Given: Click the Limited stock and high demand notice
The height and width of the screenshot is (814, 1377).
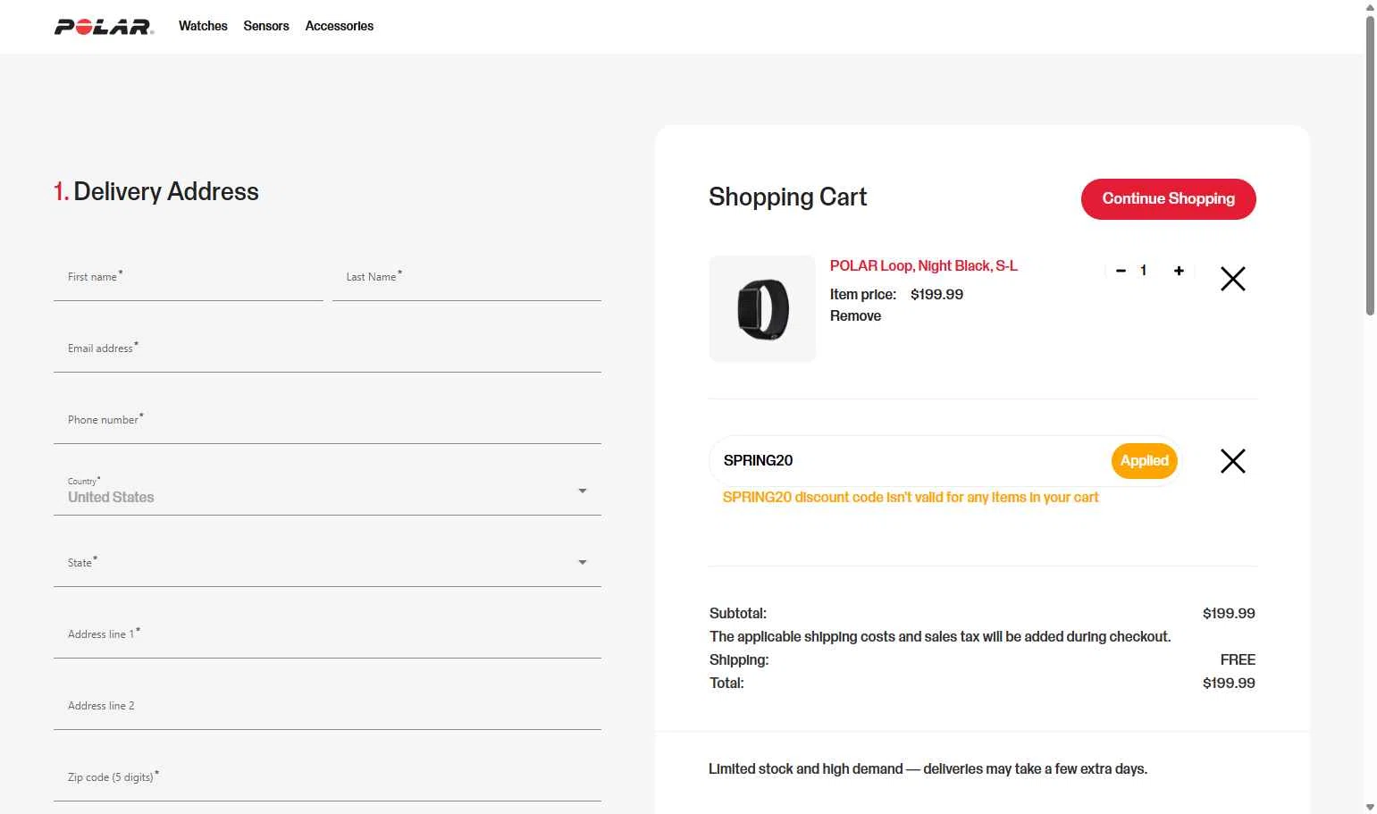Looking at the screenshot, I should tap(928, 769).
